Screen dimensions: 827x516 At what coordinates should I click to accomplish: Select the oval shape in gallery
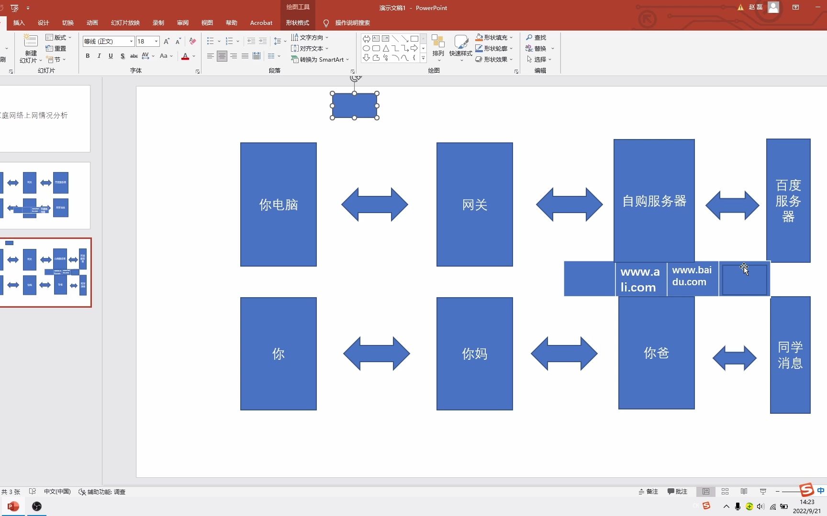[366, 48]
